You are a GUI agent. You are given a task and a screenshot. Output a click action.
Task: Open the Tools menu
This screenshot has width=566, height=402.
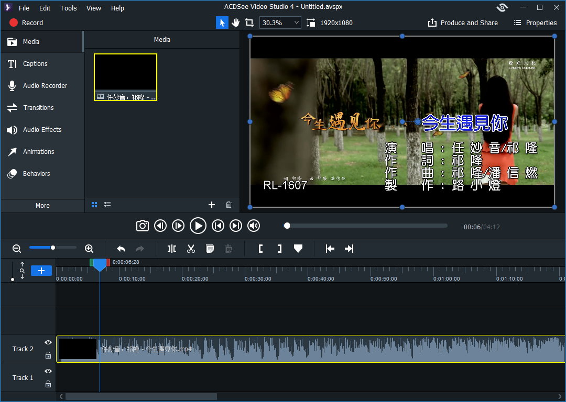pos(68,8)
